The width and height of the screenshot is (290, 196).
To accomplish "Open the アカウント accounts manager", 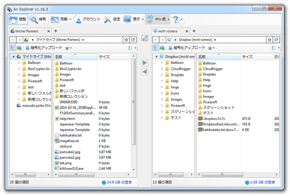I will [x=87, y=19].
